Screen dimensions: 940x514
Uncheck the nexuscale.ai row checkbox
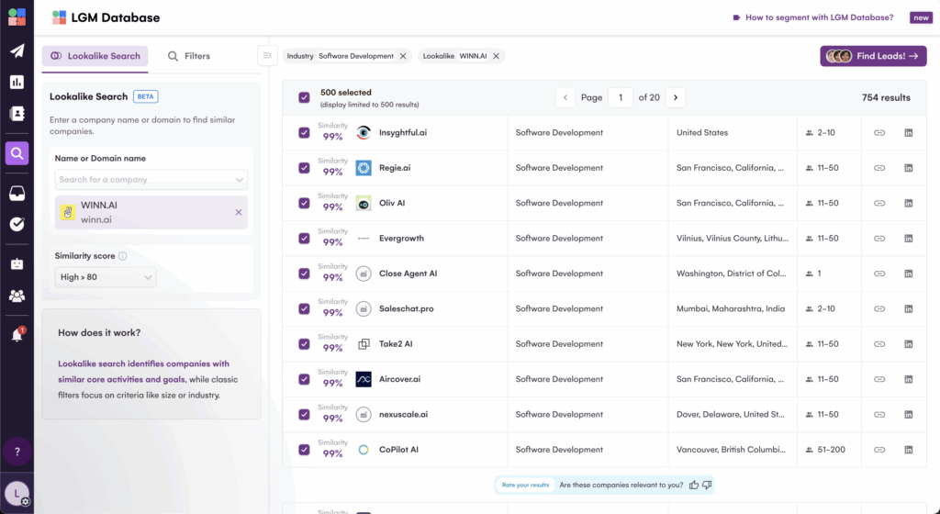(x=304, y=415)
